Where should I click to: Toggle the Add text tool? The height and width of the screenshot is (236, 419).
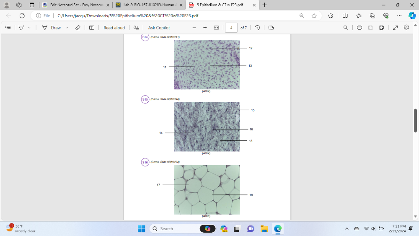92,28
